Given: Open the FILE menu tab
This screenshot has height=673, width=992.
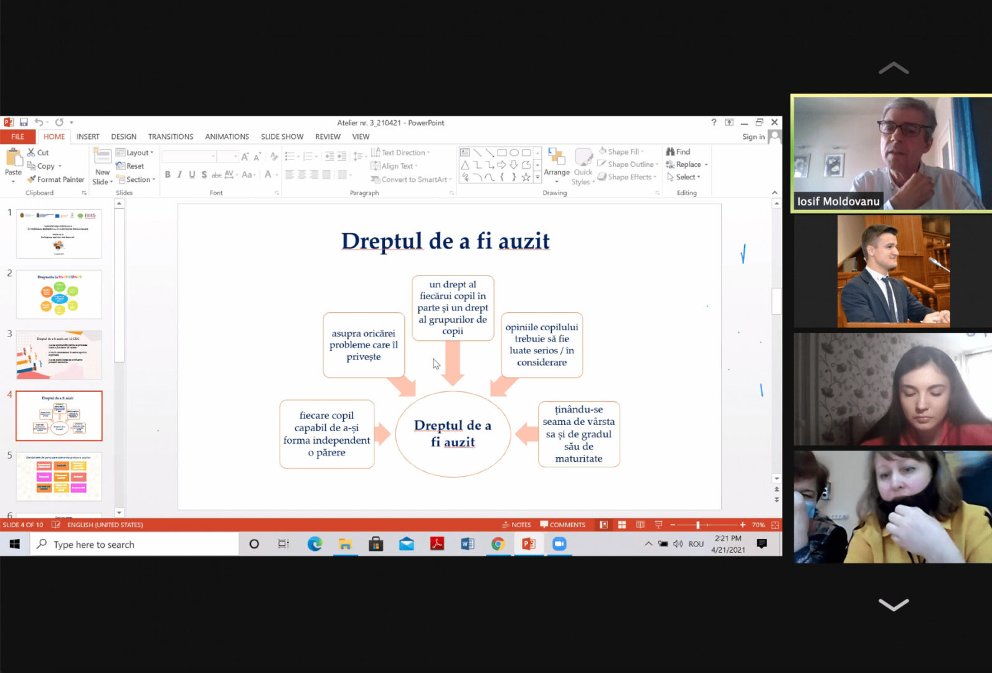Looking at the screenshot, I should coord(18,136).
